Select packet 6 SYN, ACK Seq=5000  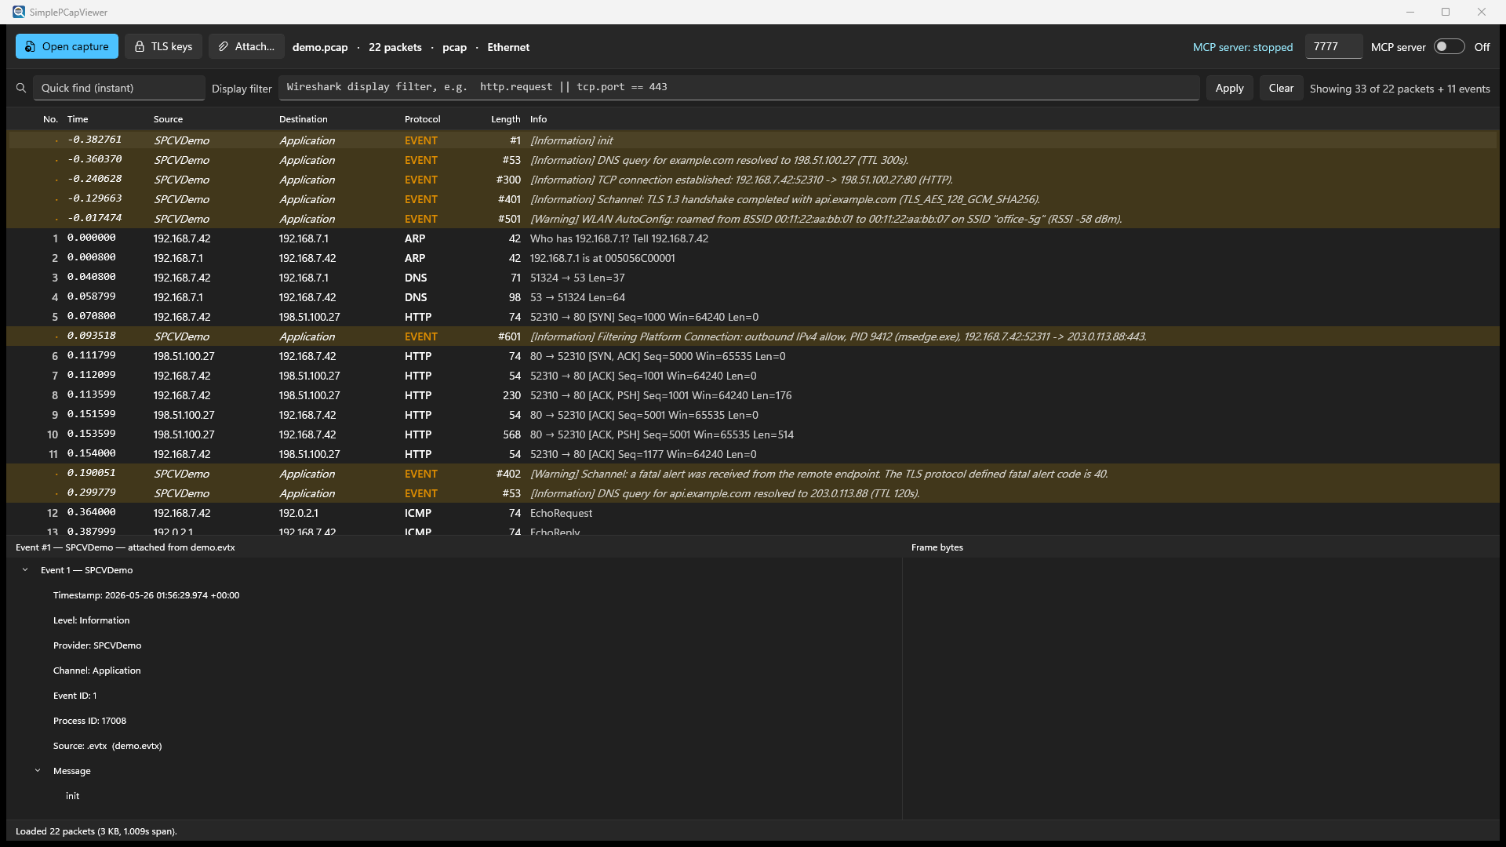click(x=753, y=356)
